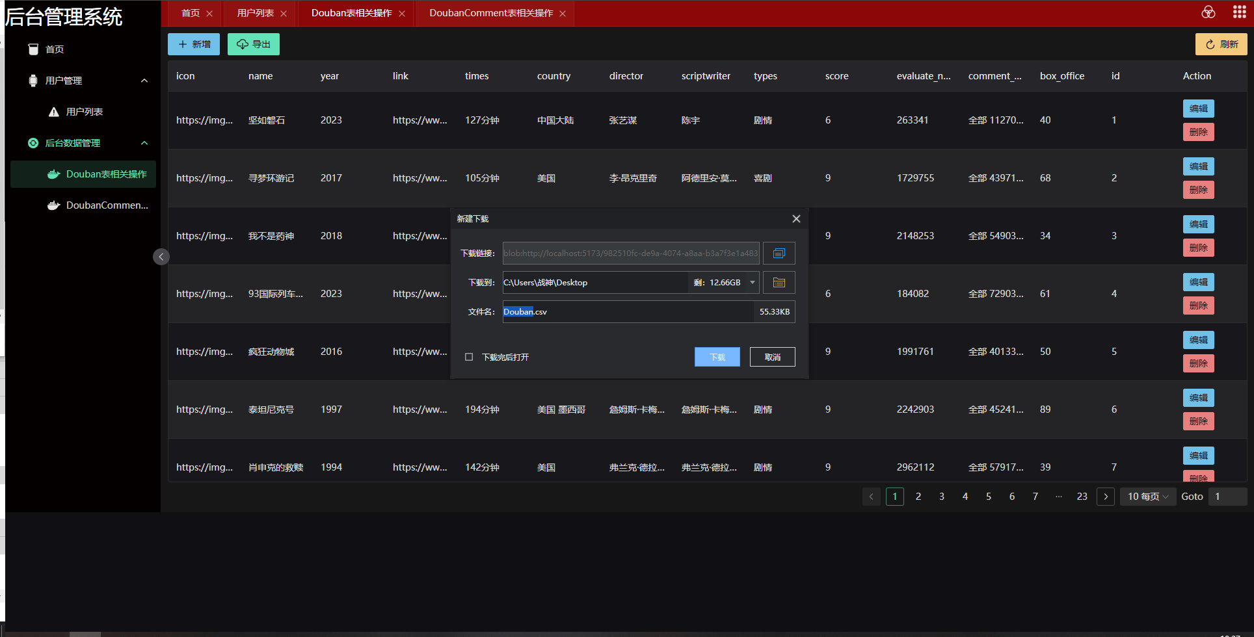Go to next page with arrow

click(1105, 497)
